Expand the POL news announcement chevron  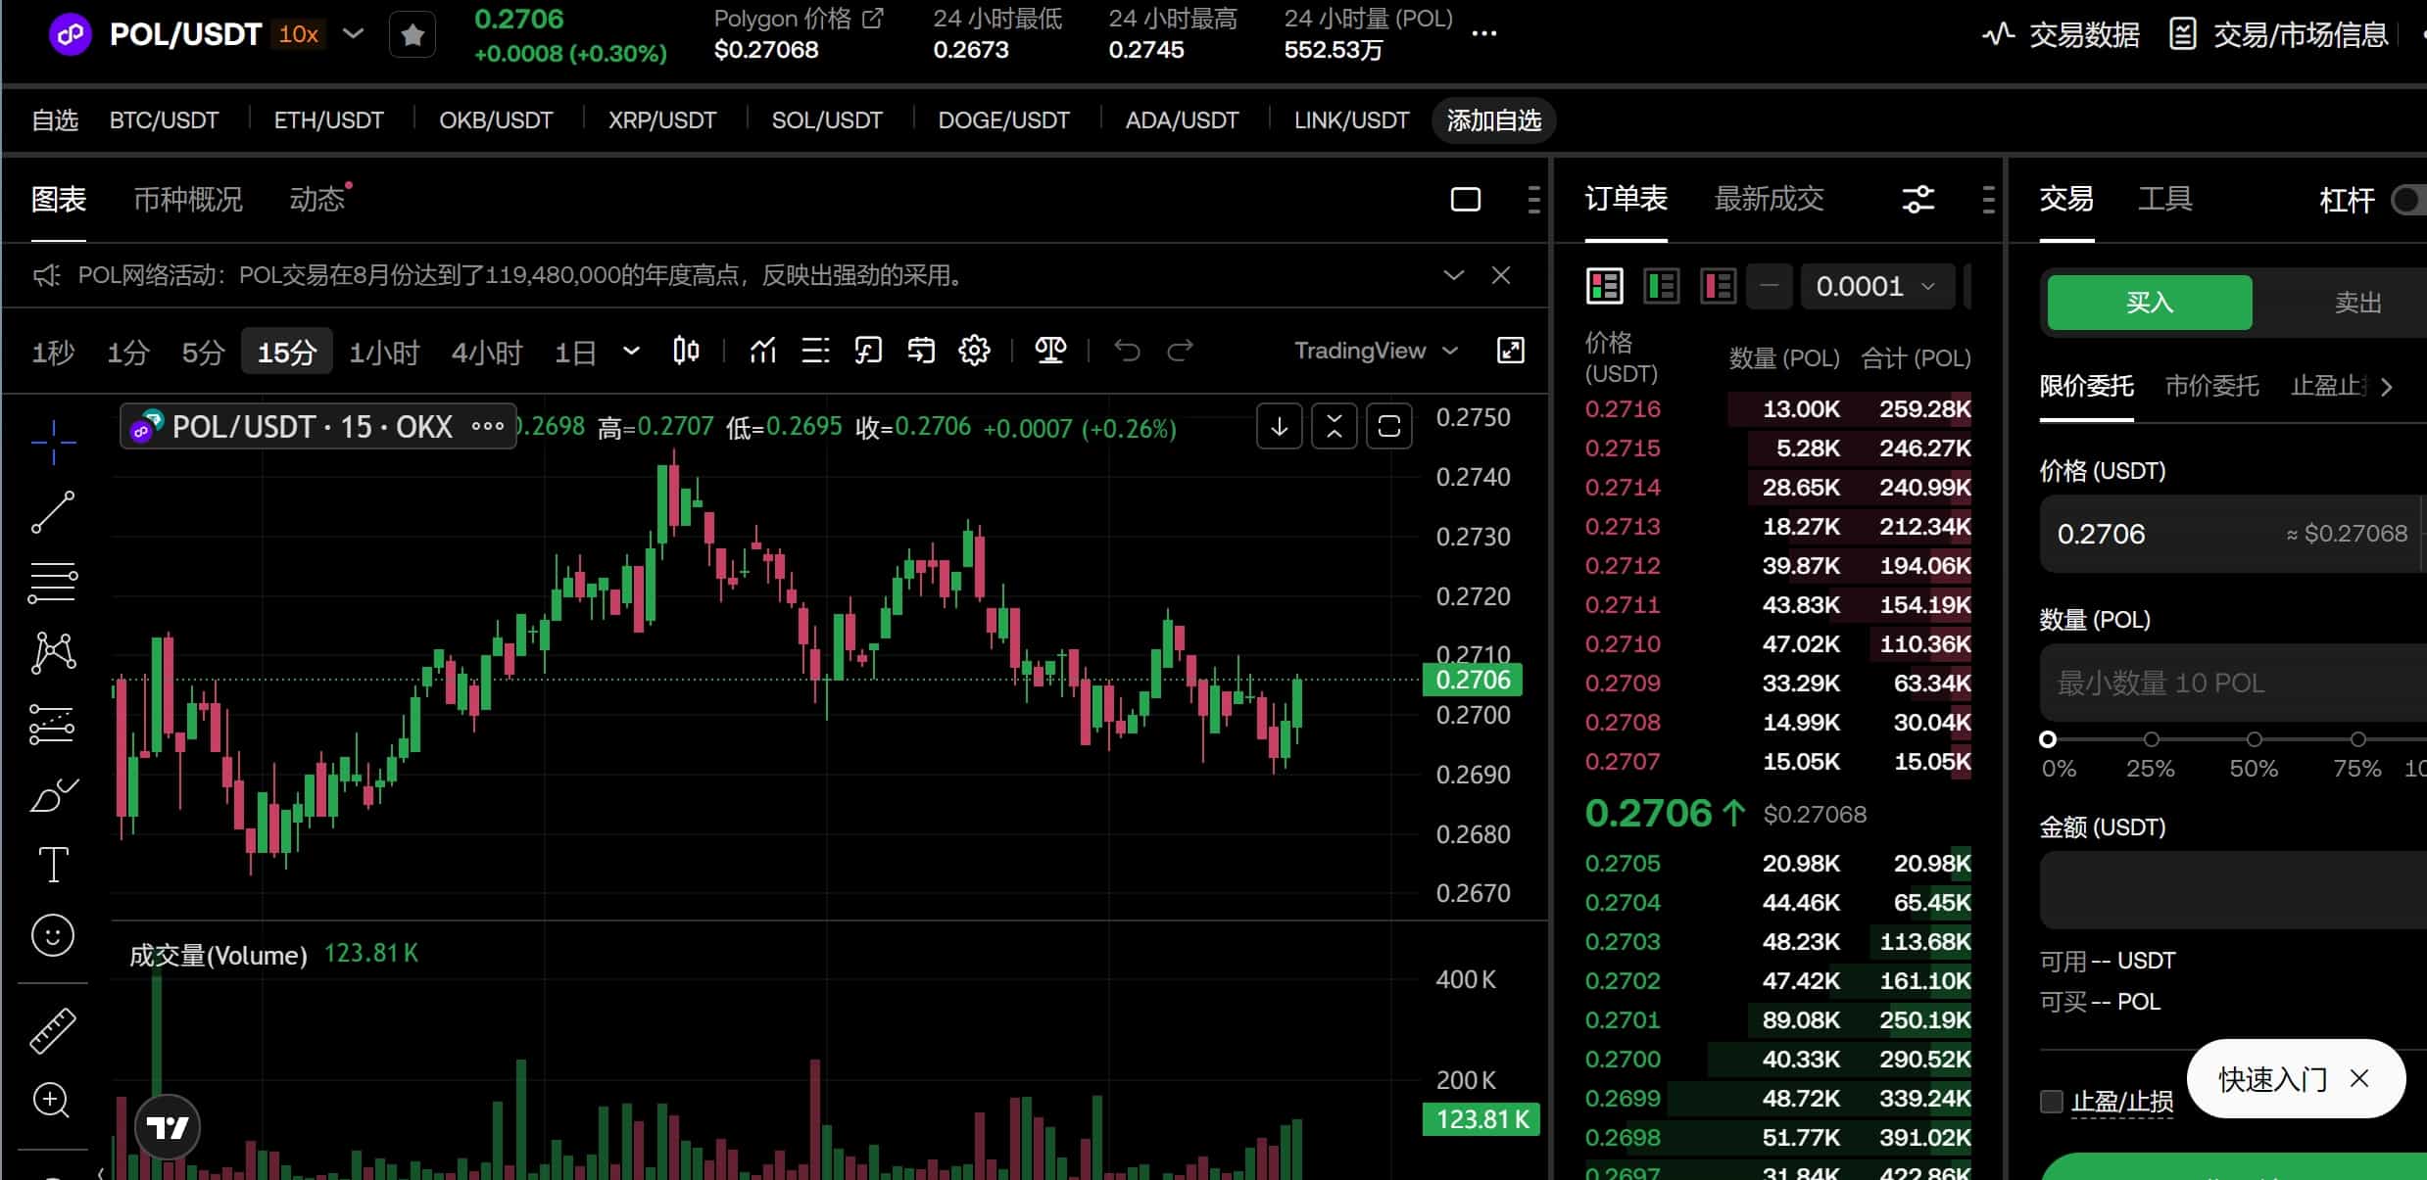coord(1453,275)
